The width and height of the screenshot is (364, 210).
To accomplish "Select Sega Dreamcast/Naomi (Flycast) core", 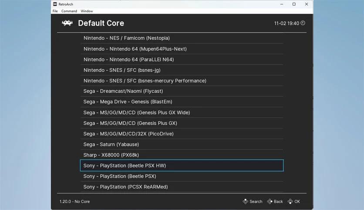I will pos(182,91).
